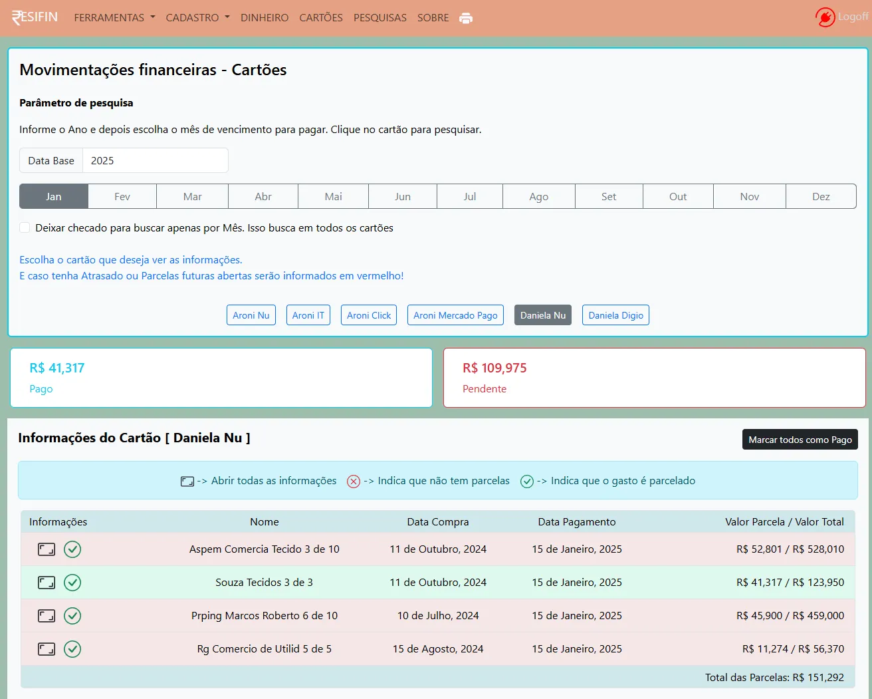Open the SOBRE page in navbar
Image resolution: width=872 pixels, height=699 pixels.
[433, 18]
